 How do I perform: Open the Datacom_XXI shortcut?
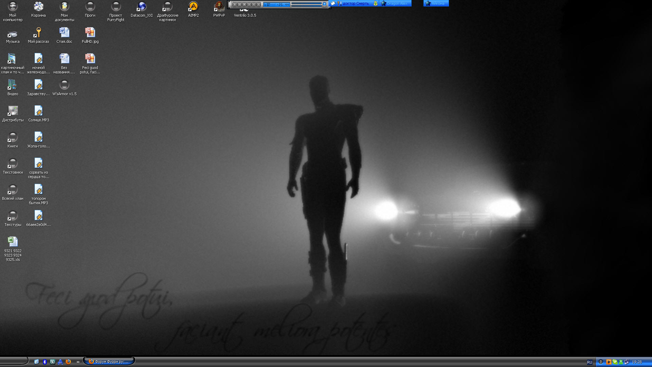(142, 7)
